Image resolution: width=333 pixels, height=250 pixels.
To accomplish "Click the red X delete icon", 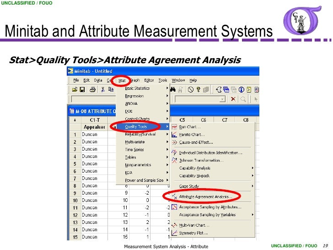I will pos(233,99).
